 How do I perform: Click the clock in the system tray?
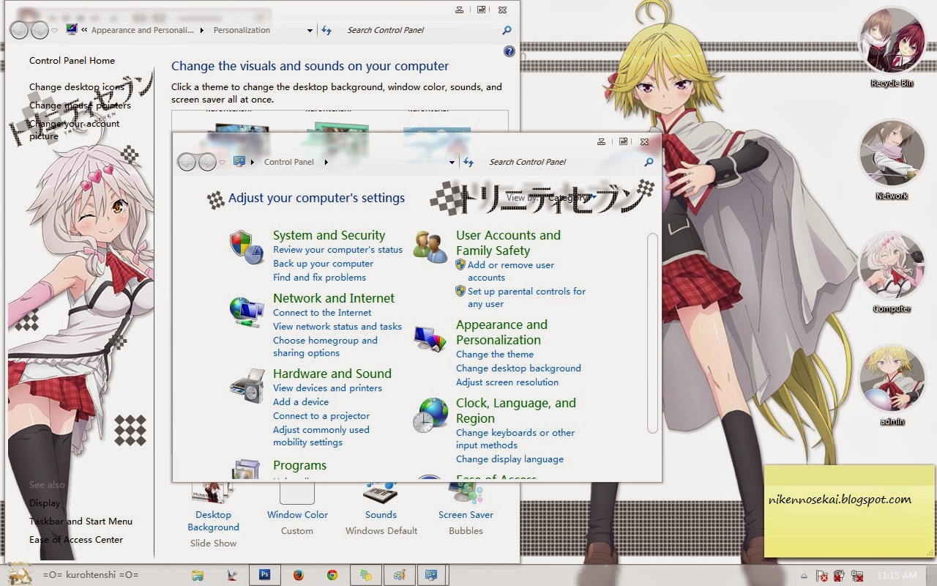896,576
